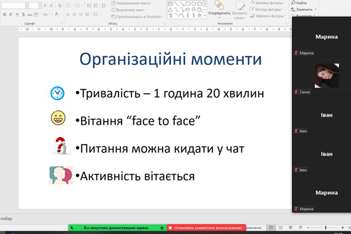Open Контур фигуры outline options
The image size is (351, 234).
(267, 9)
